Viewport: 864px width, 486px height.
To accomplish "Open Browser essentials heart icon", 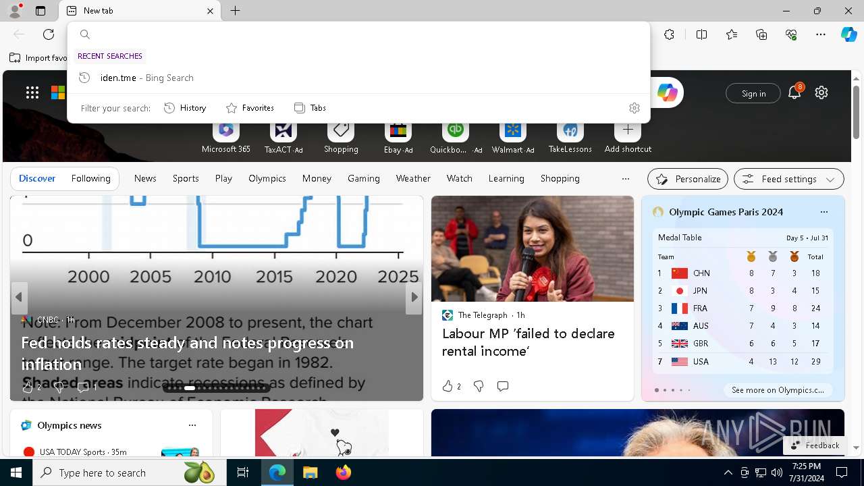I will (x=791, y=34).
